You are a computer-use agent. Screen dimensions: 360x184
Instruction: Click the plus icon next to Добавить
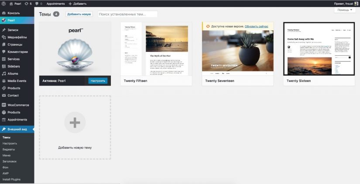click(70, 3)
